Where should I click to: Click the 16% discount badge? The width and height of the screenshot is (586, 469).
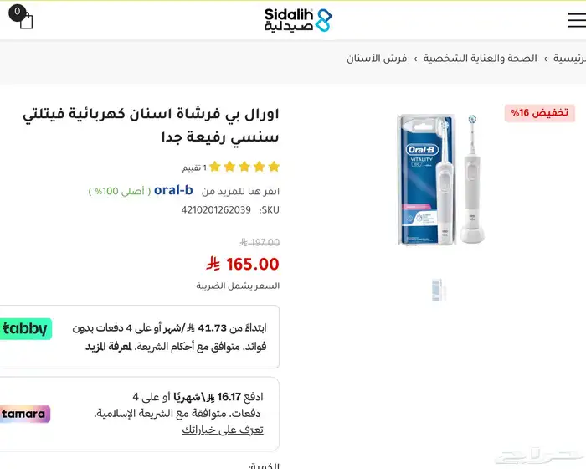point(539,113)
